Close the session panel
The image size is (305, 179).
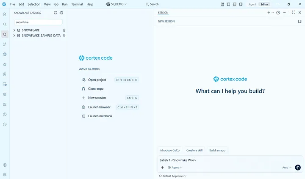pos(300,12)
